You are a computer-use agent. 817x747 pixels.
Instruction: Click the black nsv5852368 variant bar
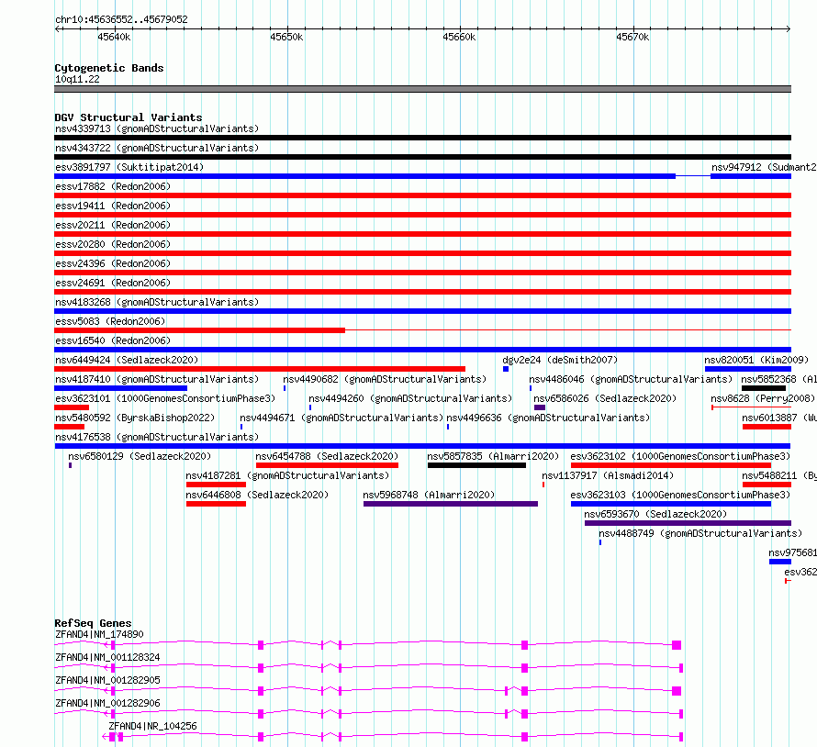tap(764, 388)
